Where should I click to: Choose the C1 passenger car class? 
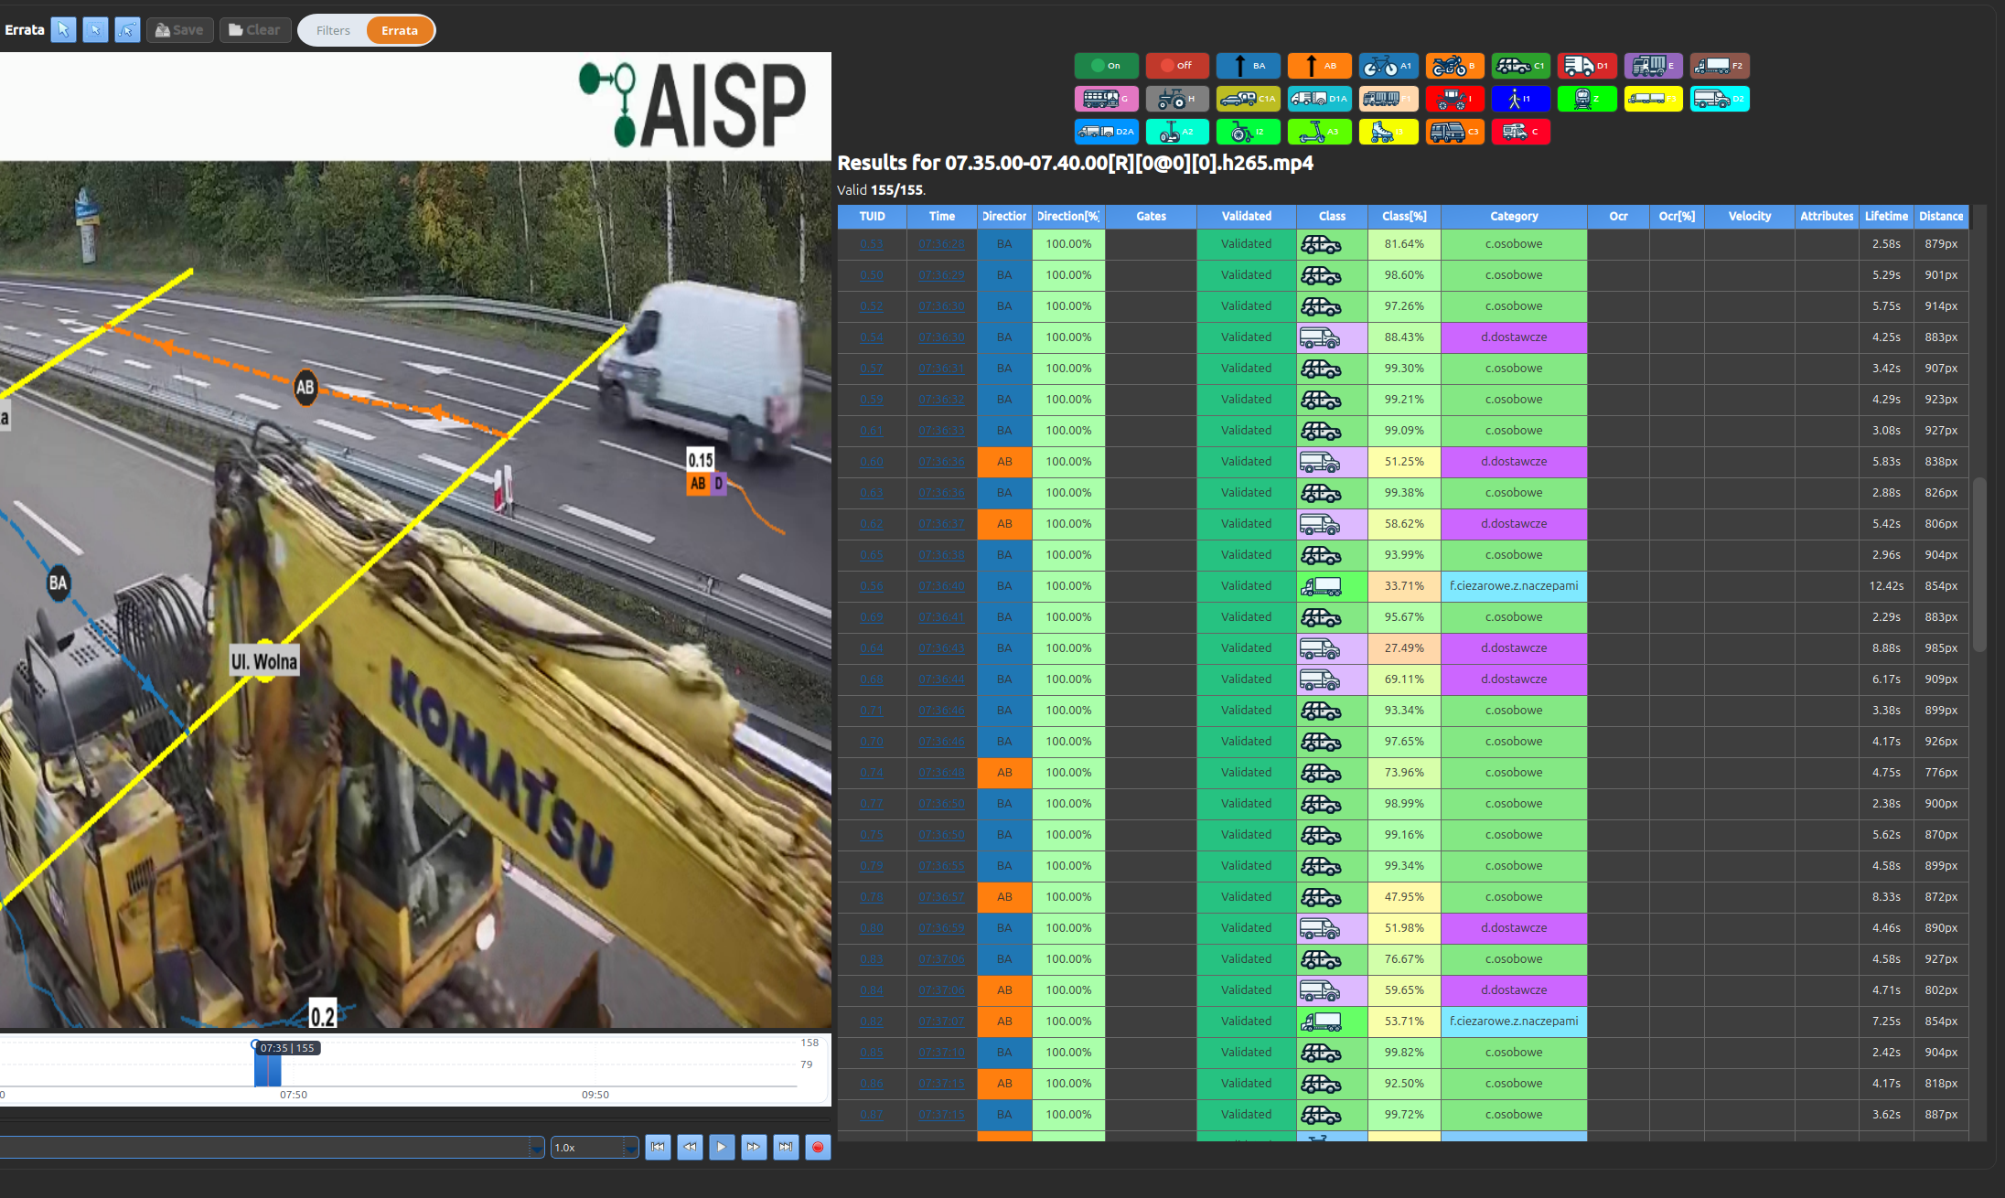[x=1521, y=66]
